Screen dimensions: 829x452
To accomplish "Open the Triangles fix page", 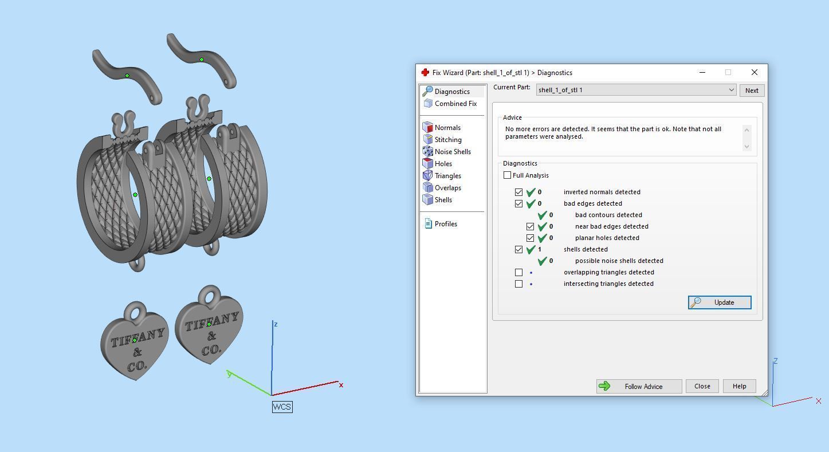I will tap(448, 176).
